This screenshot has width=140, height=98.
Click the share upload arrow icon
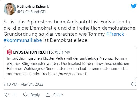pos(48,95)
